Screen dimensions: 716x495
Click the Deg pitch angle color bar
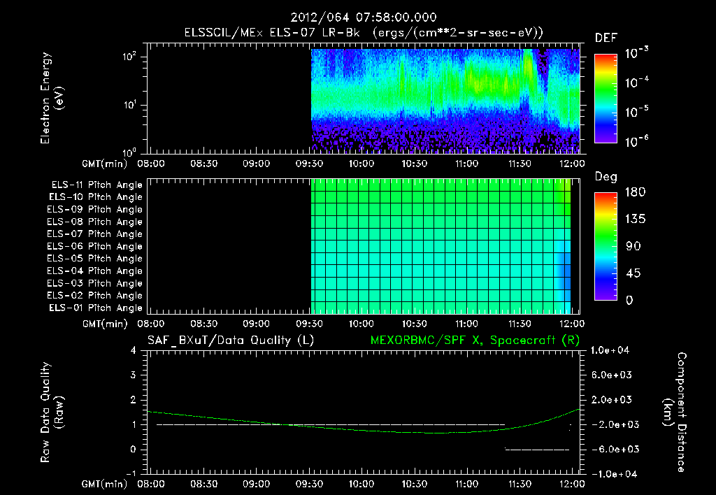tap(606, 247)
